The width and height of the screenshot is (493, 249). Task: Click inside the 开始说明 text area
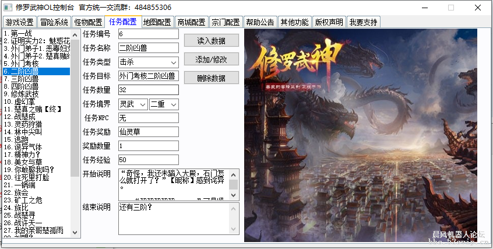click(174, 185)
